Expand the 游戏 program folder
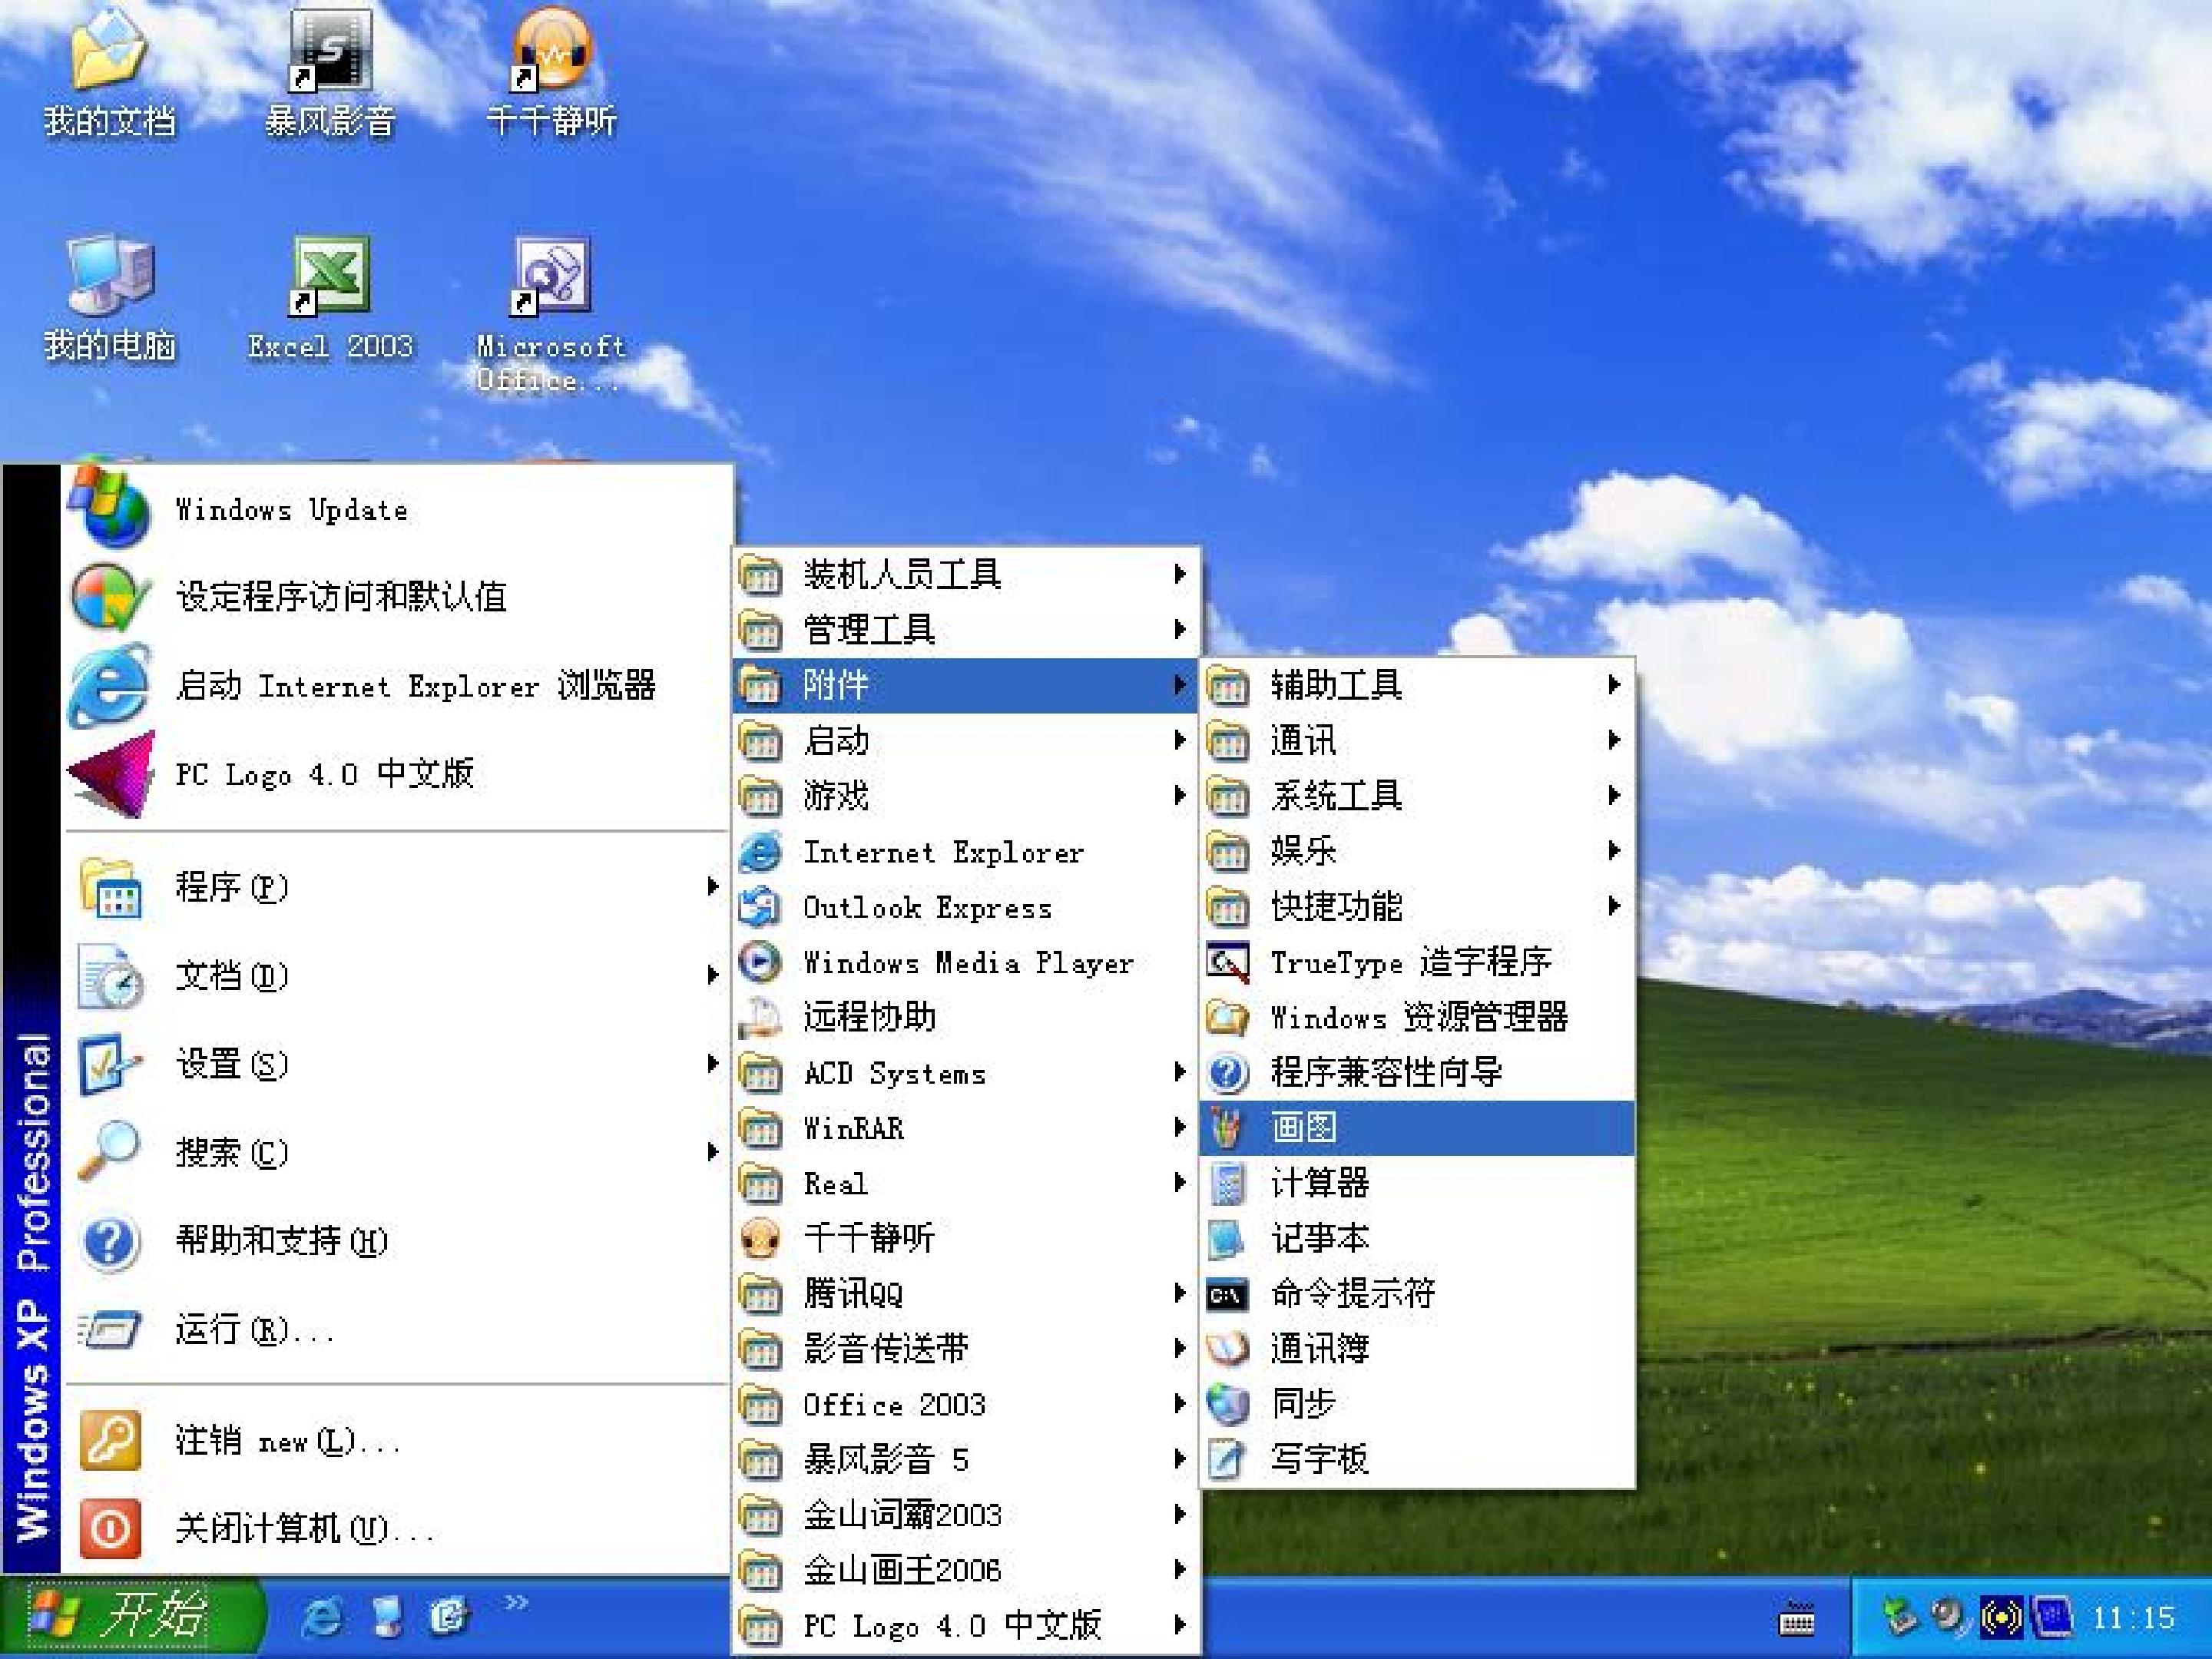Viewport: 2212px width, 1659px height. tap(966, 796)
